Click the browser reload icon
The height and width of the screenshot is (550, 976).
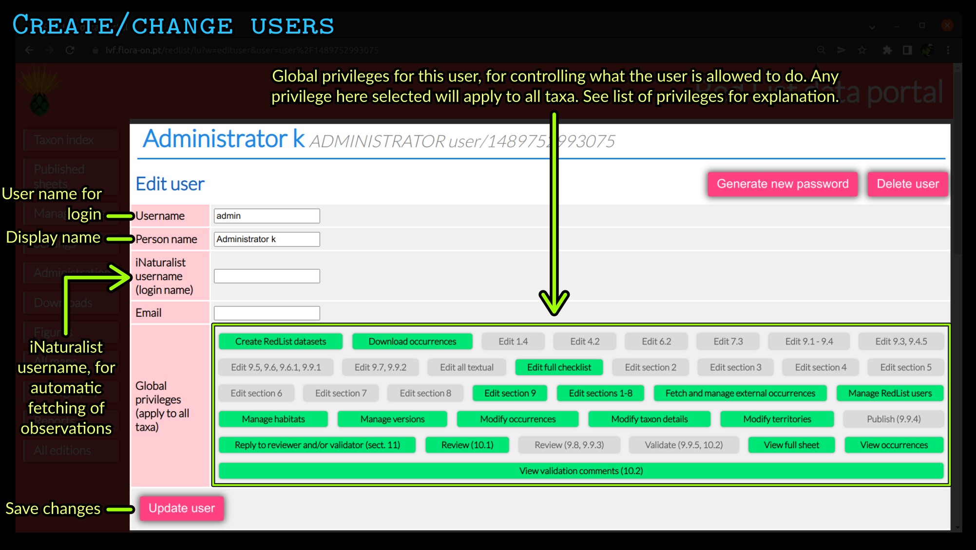pyautogui.click(x=70, y=50)
